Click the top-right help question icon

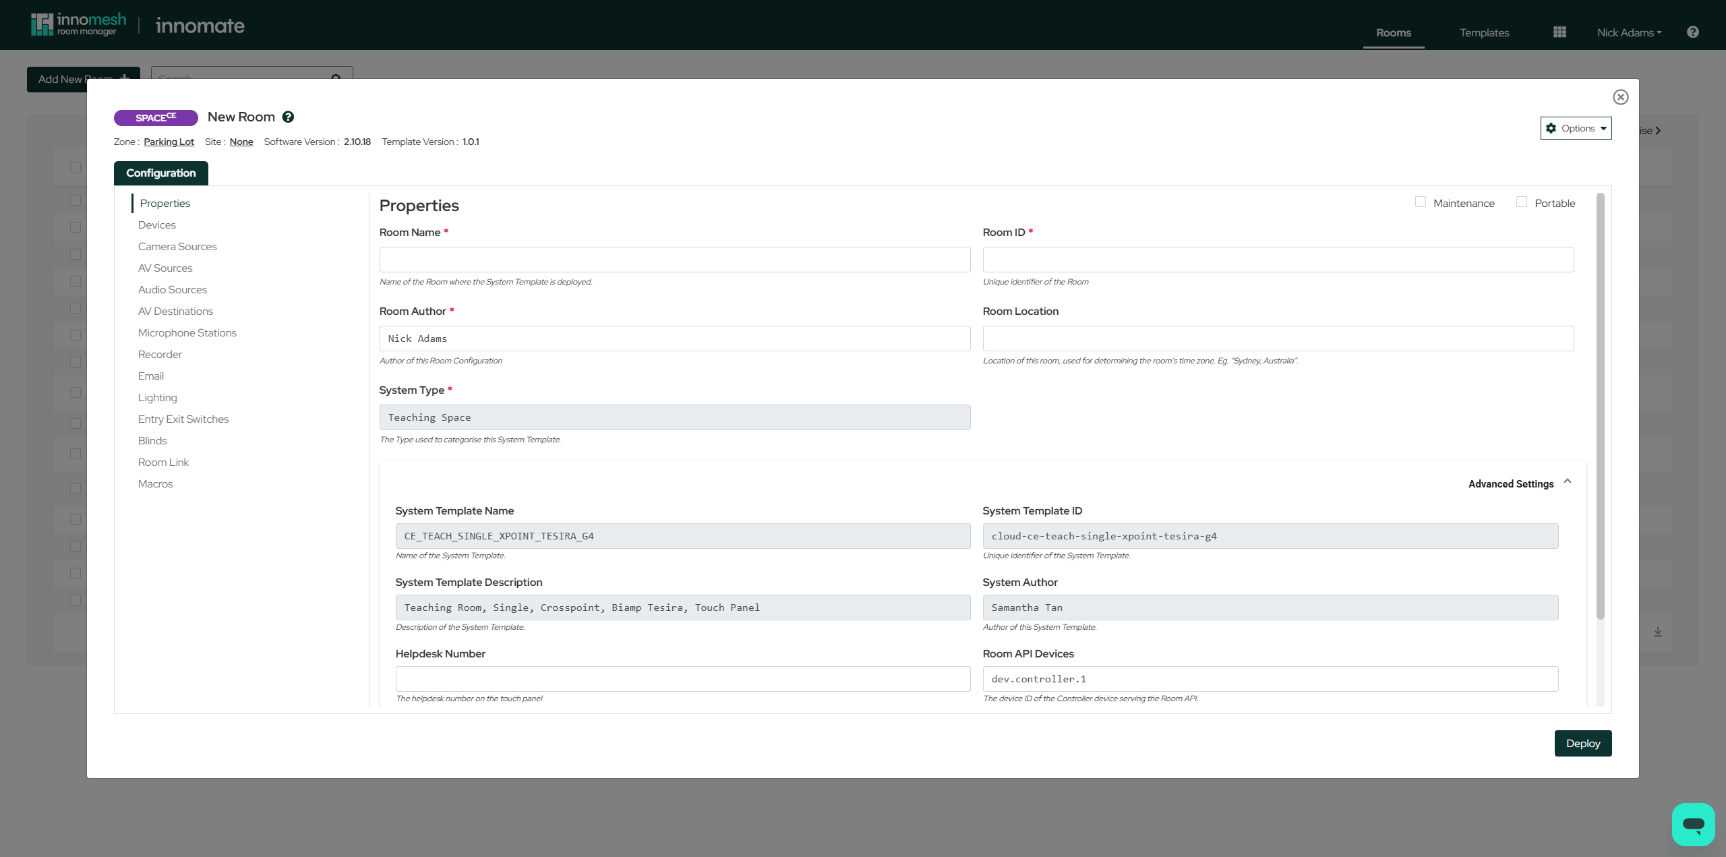click(1693, 32)
